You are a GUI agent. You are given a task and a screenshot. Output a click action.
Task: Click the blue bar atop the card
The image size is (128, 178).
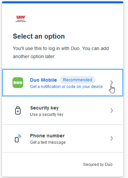point(63,2)
